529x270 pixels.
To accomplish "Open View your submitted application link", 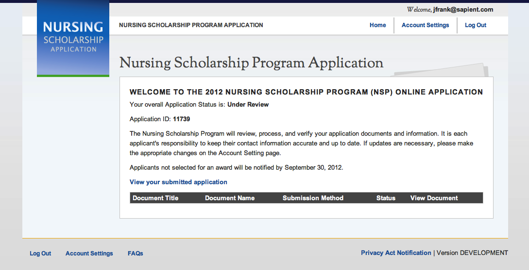I will (178, 182).
